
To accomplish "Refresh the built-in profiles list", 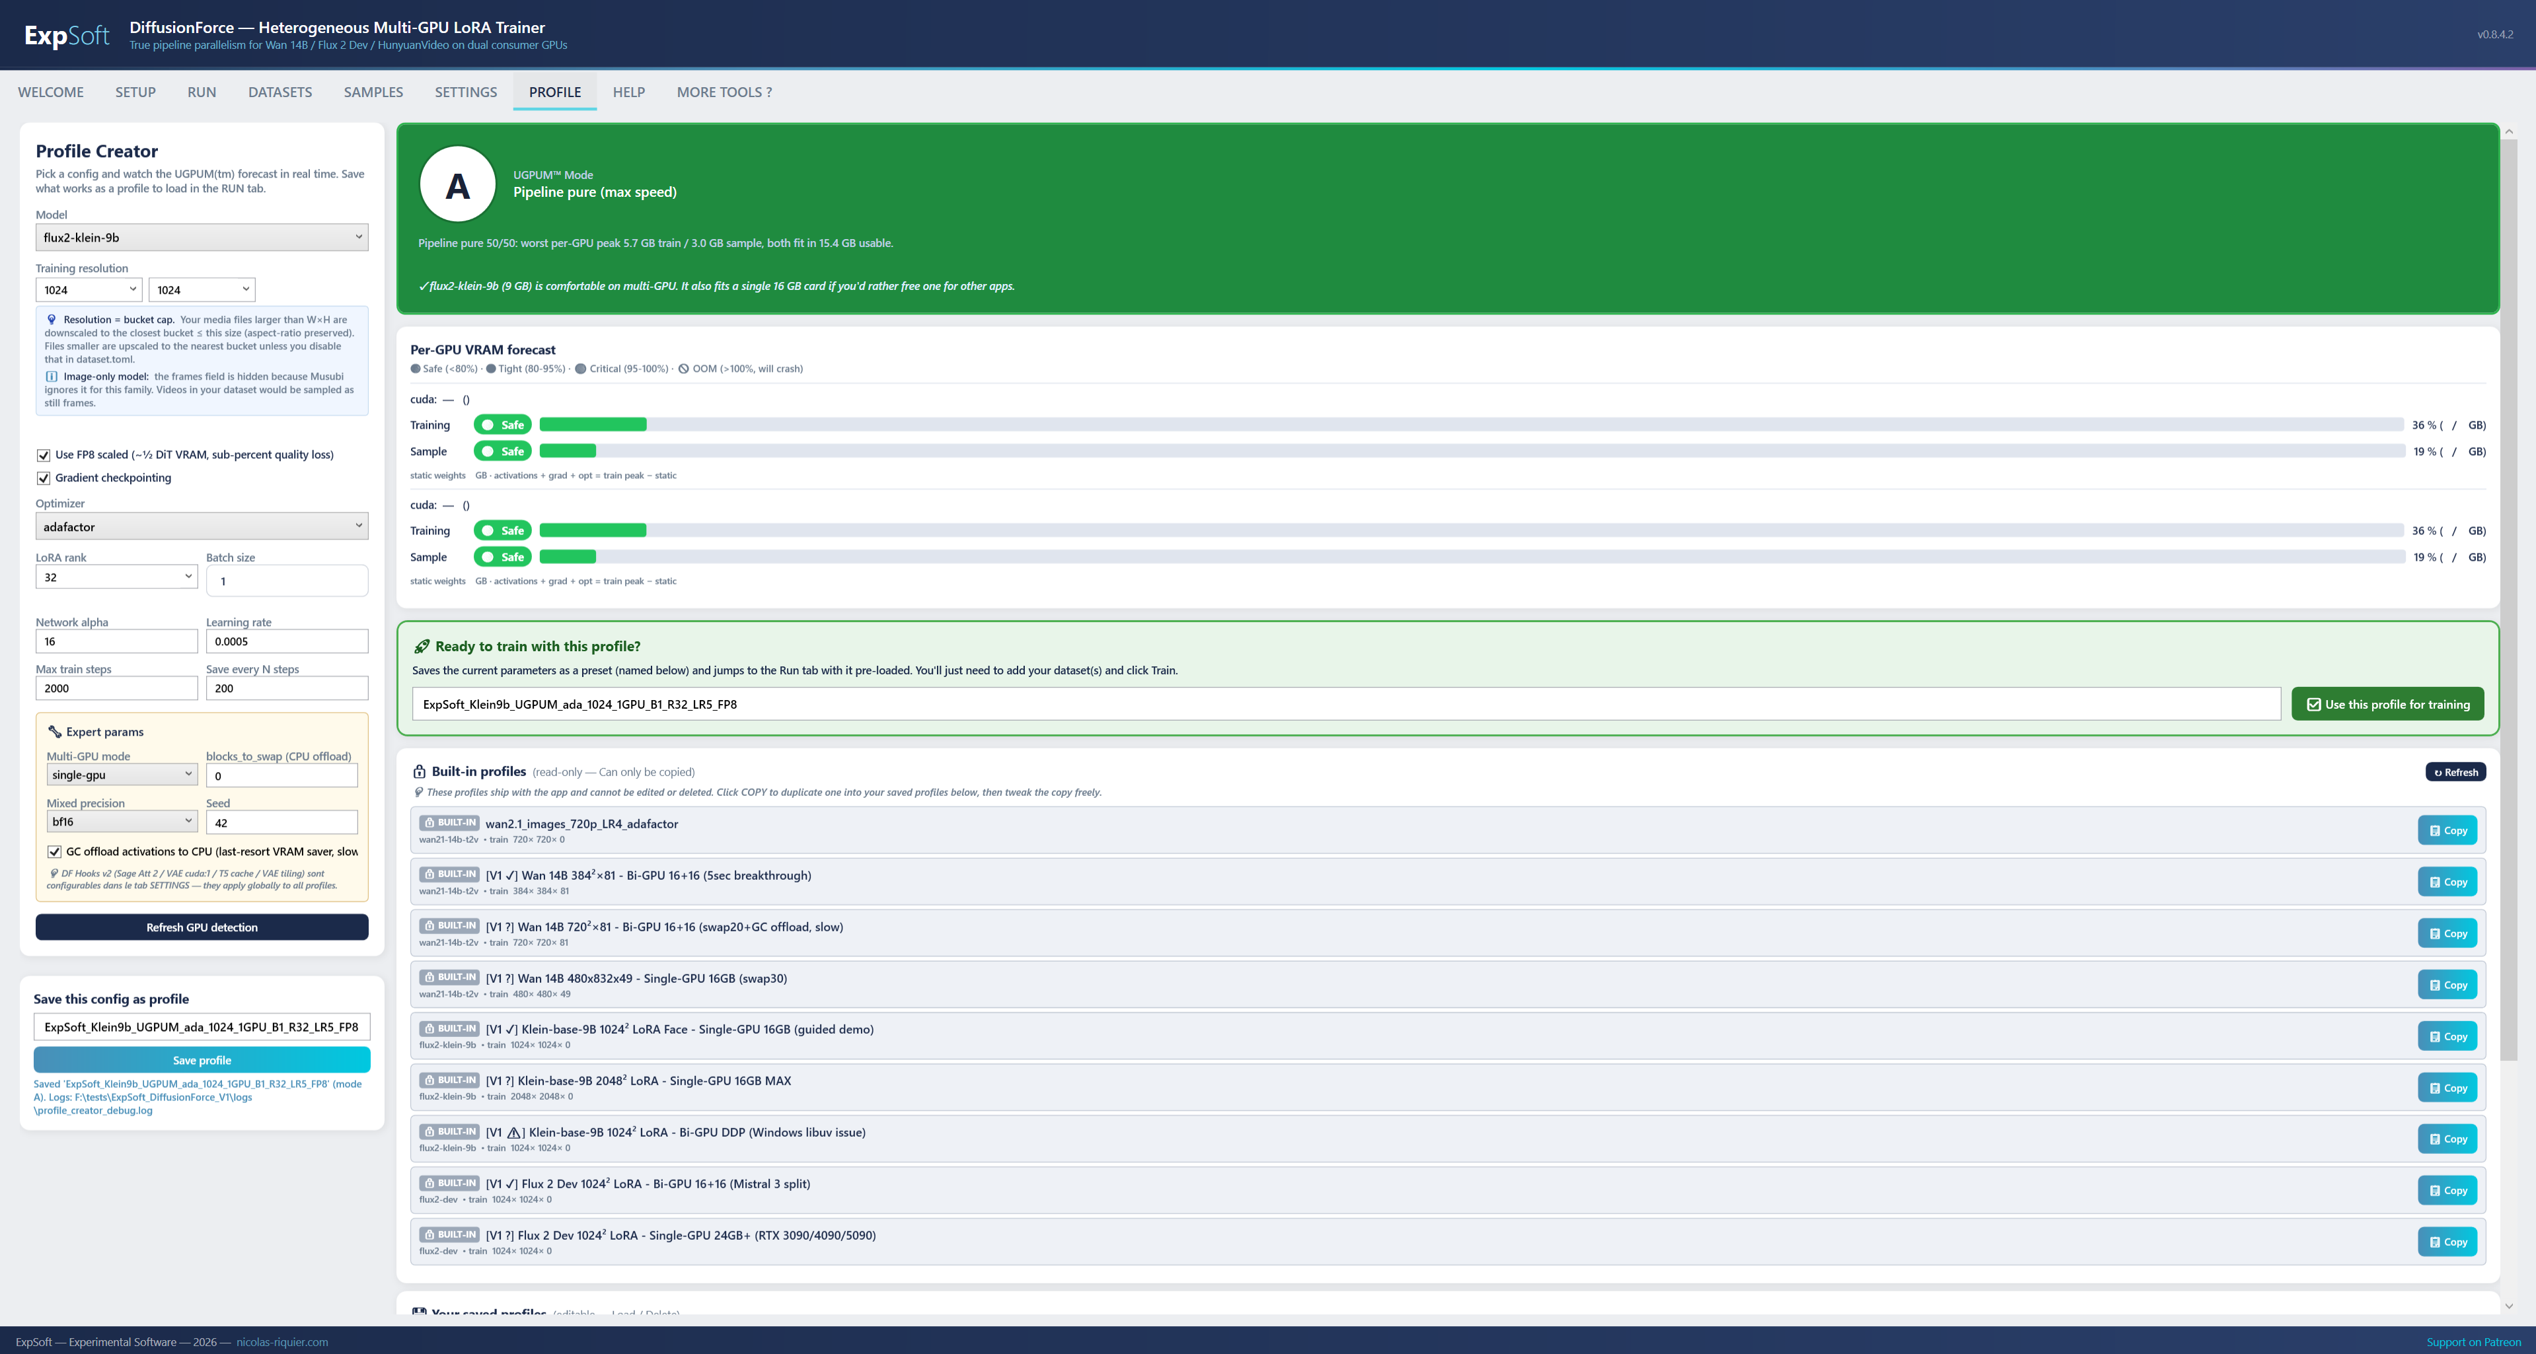I will [2455, 773].
